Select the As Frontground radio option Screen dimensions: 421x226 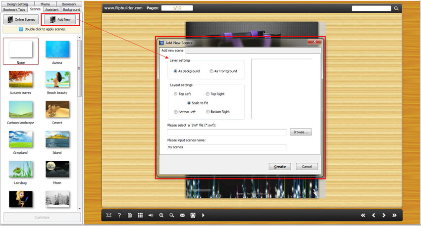(x=211, y=71)
